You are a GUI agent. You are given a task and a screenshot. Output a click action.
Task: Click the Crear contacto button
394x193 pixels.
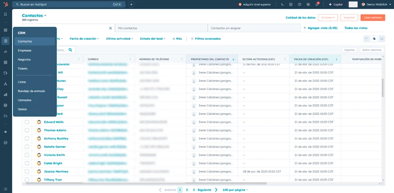(372, 17)
